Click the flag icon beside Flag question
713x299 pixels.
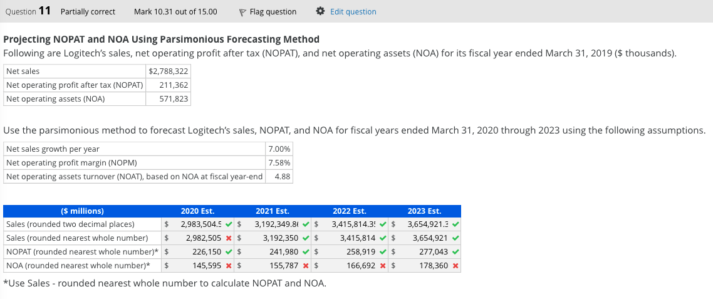(243, 12)
